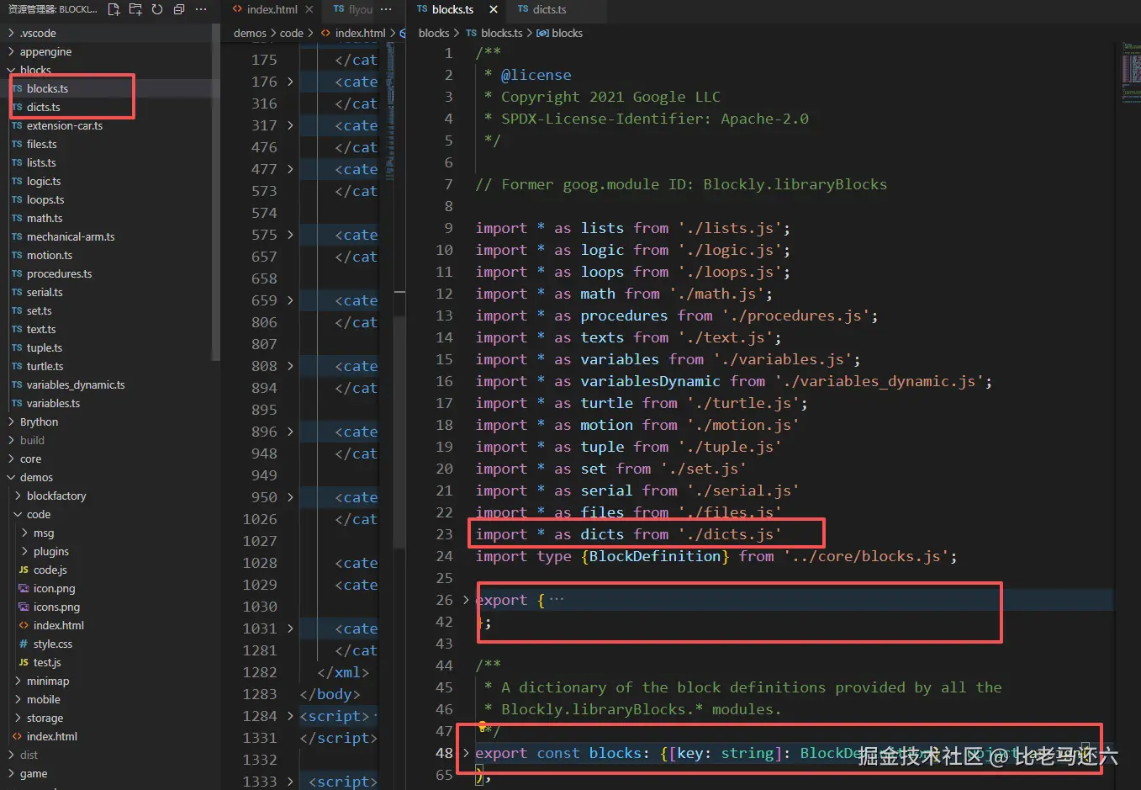This screenshot has height=790, width=1141.
Task: Expand the dist folder
Action: point(29,755)
